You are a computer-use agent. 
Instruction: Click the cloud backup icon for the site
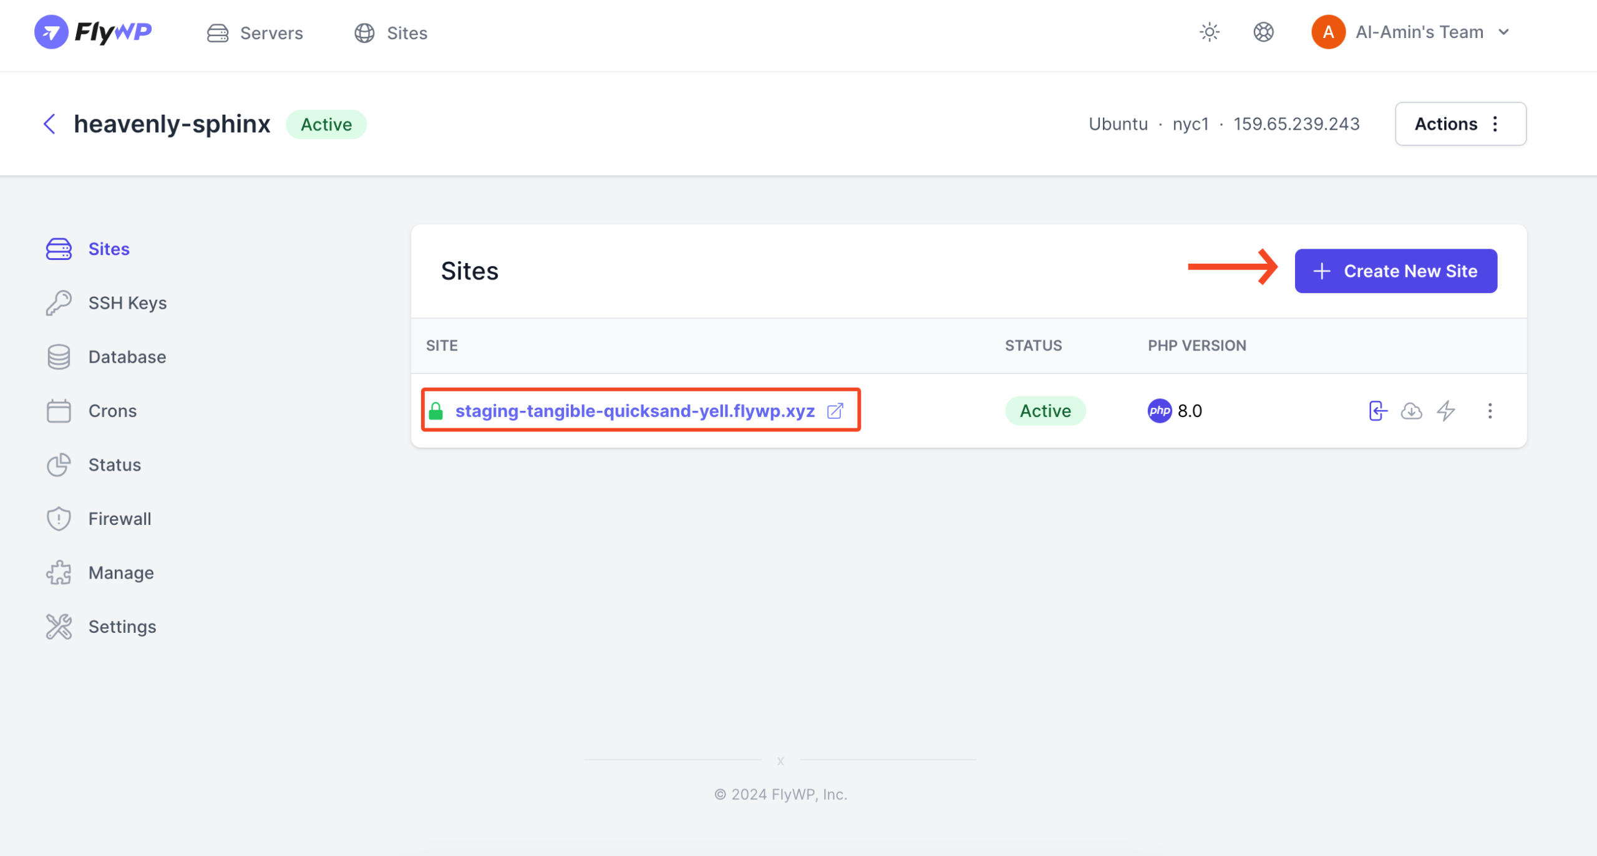coord(1411,411)
